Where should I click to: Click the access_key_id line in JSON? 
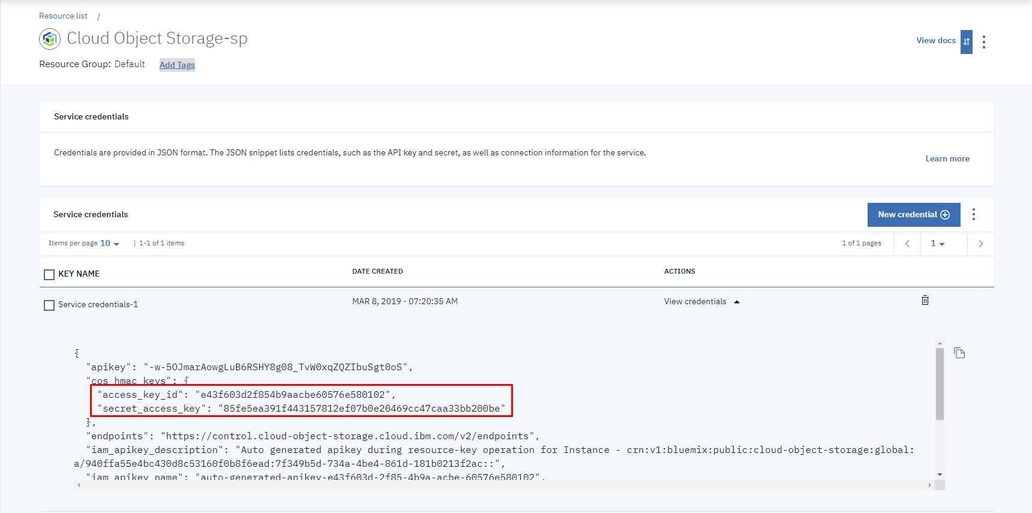click(247, 395)
